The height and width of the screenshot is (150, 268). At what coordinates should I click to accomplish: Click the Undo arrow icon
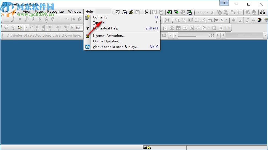(x=200, y=12)
